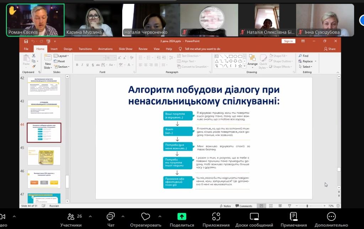Switch to the Design tab
Viewport: 364px width, 229px height.
(68, 49)
